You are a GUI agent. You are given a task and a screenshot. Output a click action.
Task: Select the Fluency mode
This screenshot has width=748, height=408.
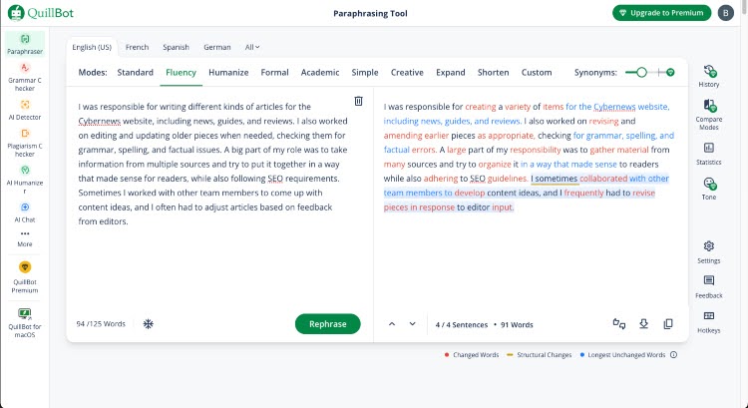click(181, 73)
